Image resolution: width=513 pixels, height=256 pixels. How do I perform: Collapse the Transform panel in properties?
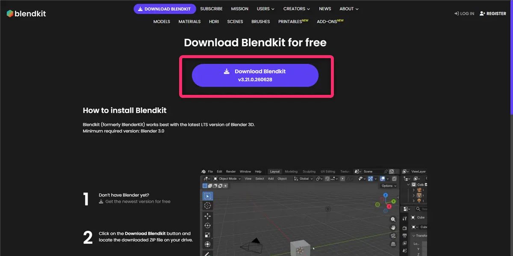[x=414, y=235]
